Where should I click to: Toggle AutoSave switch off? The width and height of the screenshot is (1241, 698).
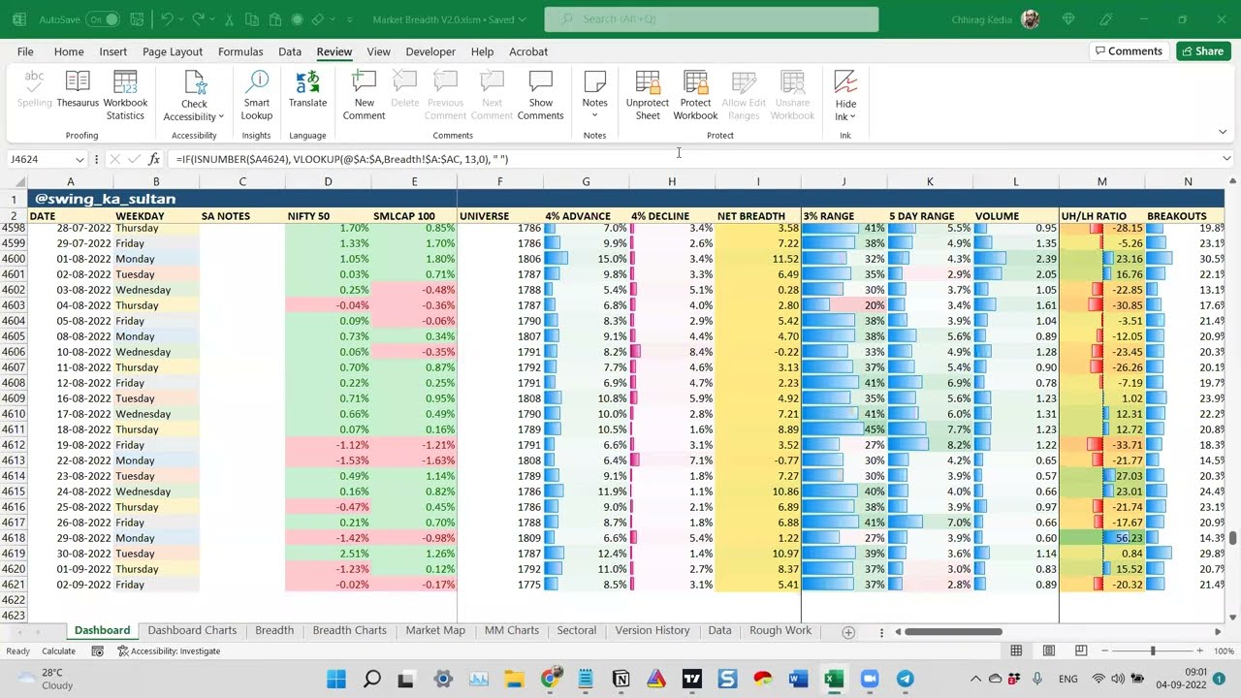(102, 19)
